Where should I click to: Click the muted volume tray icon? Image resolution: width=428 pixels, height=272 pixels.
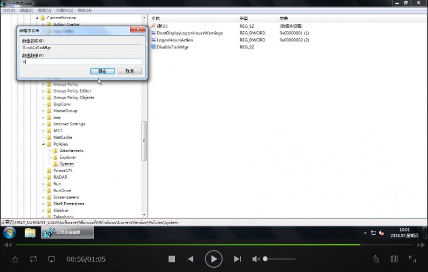click(381, 233)
